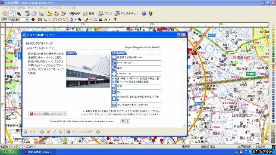Click the list export icon
Image resolution: width=276 pixels, height=155 pixels.
27,13
